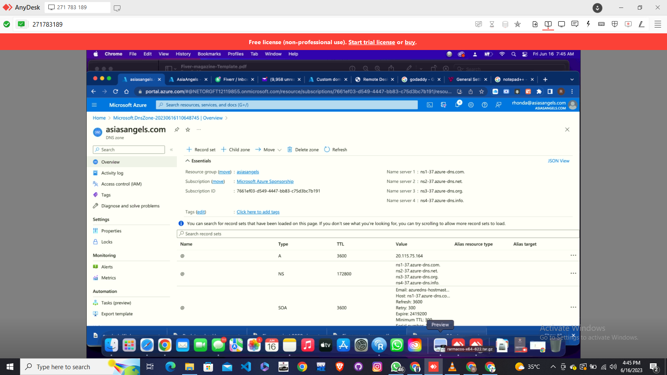Go to Chrome home page
667x375 pixels.
coord(126,91)
